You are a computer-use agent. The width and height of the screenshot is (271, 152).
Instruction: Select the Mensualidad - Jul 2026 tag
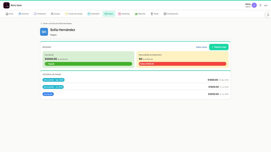53,87
